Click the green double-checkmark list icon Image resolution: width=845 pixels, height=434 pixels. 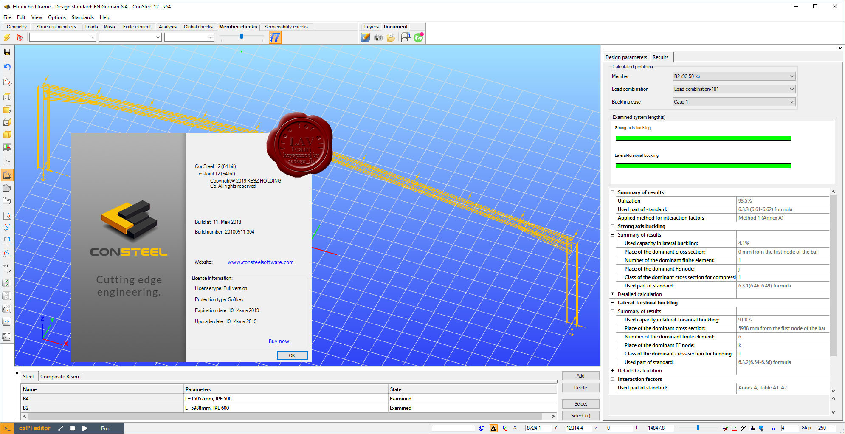pyautogui.click(x=7, y=283)
